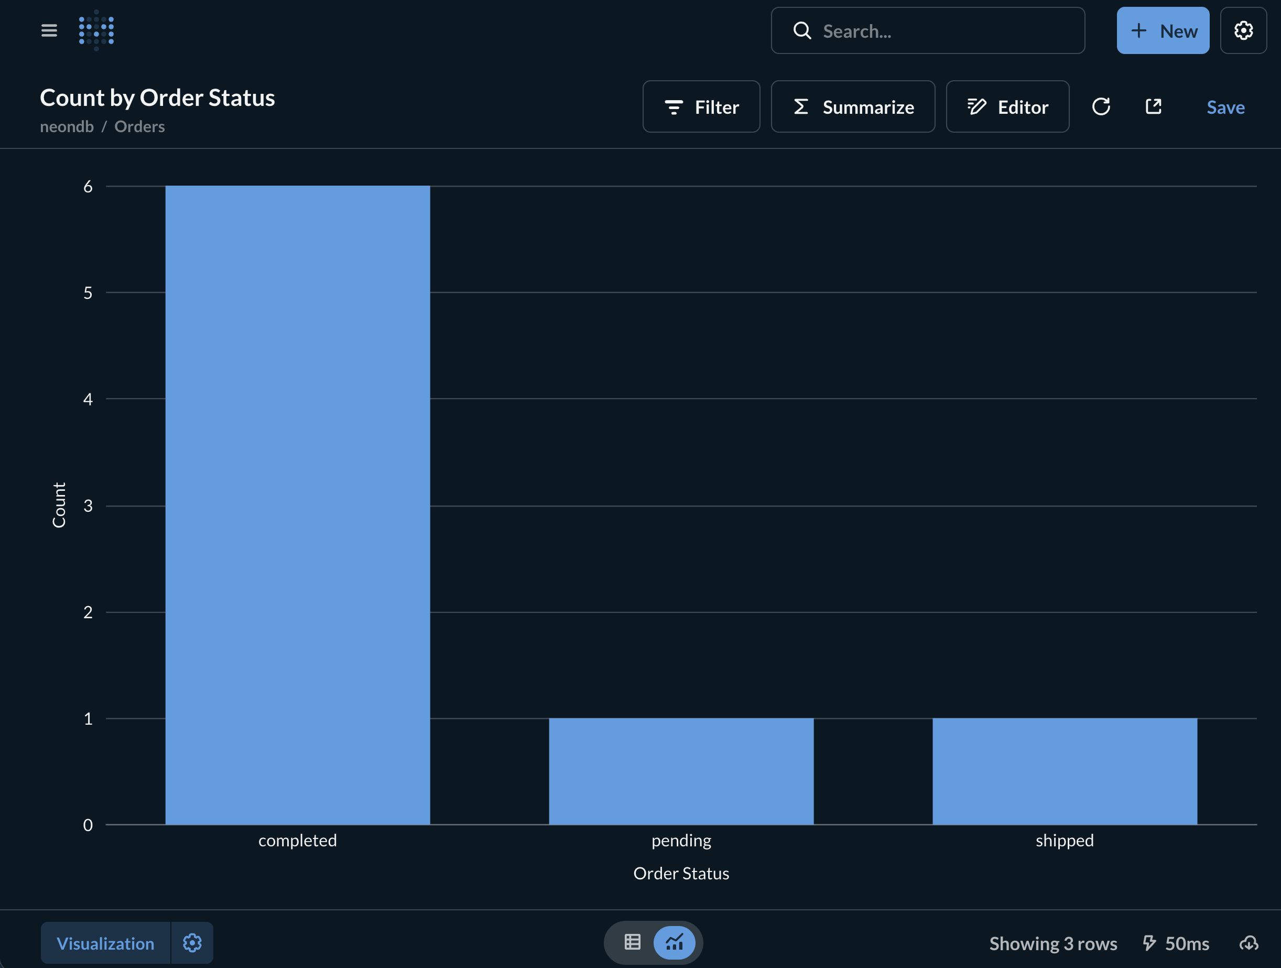1281x968 pixels.
Task: Click the query speed indicator
Action: (x=1175, y=943)
